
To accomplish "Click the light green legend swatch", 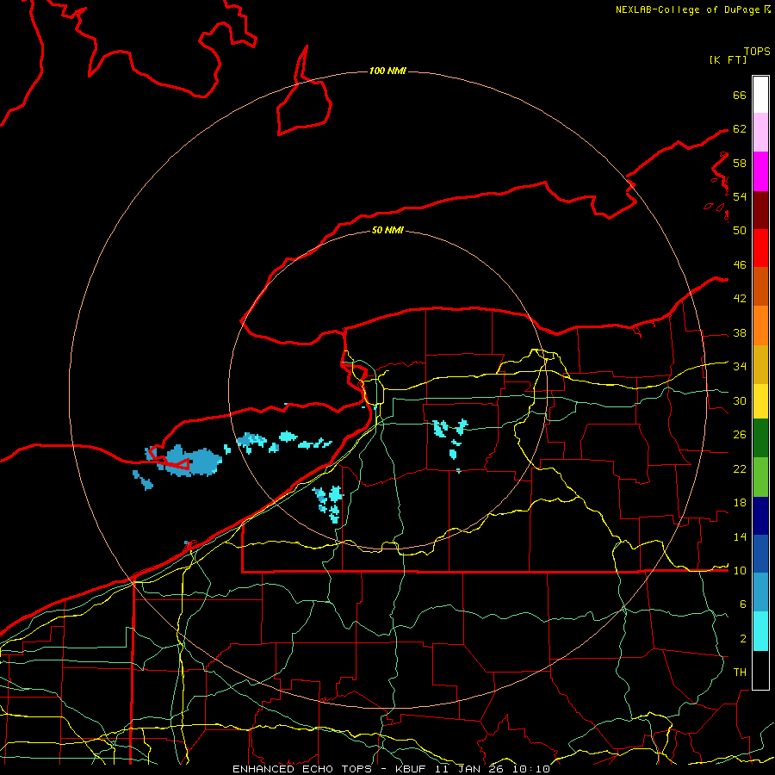I will 760,477.
